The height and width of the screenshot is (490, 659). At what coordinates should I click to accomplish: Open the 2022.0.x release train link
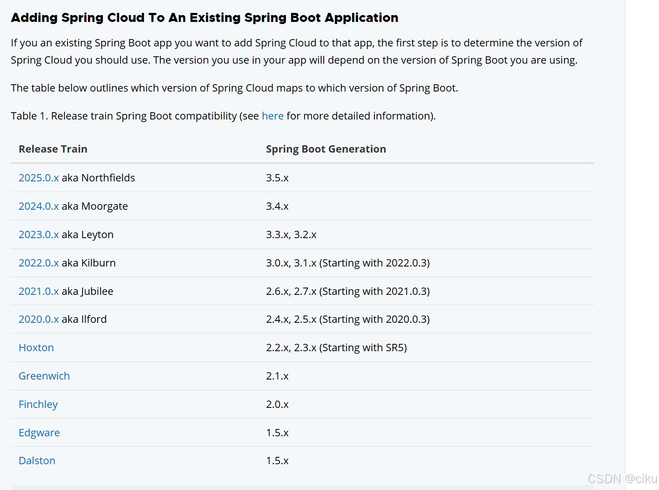pos(39,263)
